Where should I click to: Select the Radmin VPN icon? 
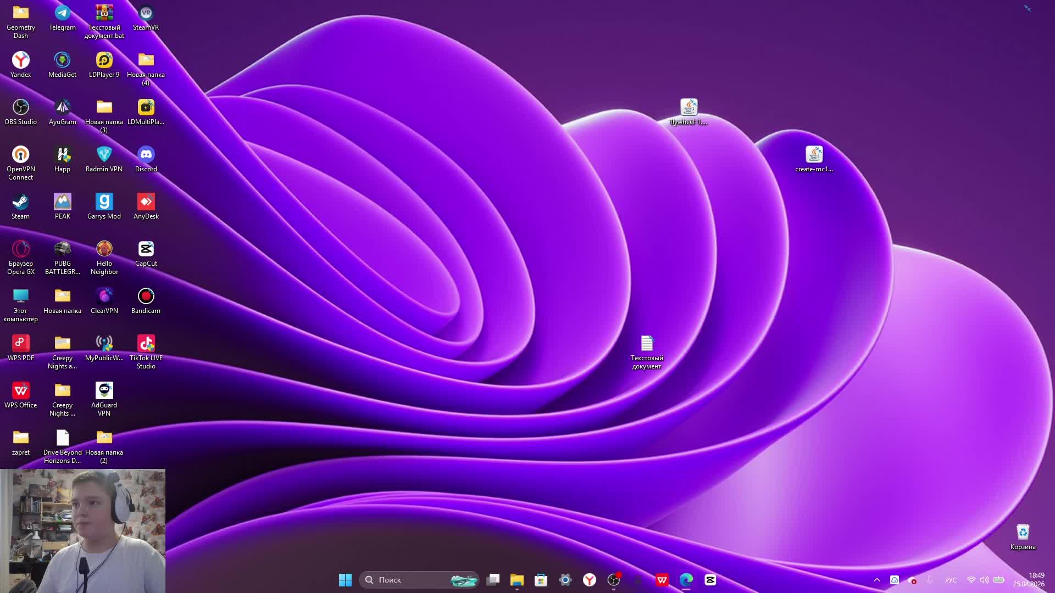tap(104, 155)
